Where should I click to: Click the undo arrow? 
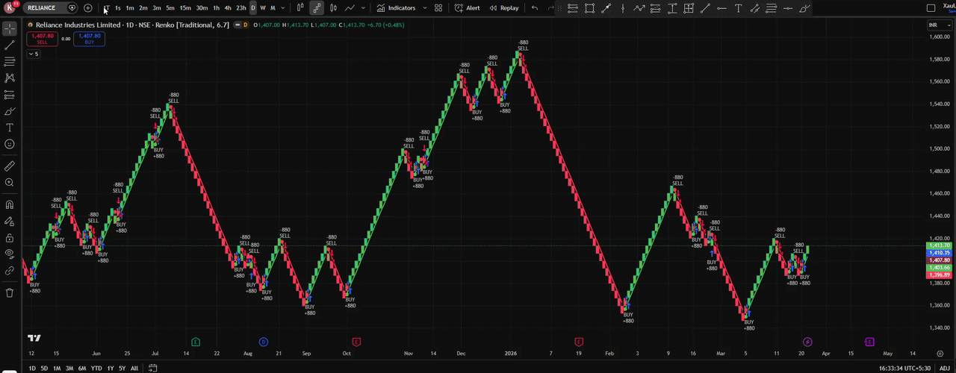click(x=535, y=8)
